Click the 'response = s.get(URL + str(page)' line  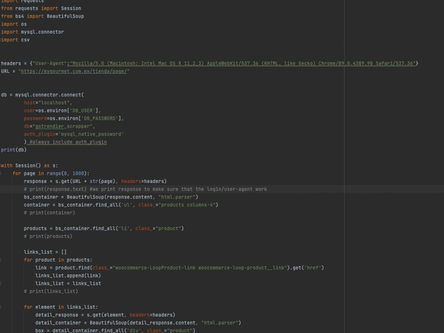tap(95, 181)
